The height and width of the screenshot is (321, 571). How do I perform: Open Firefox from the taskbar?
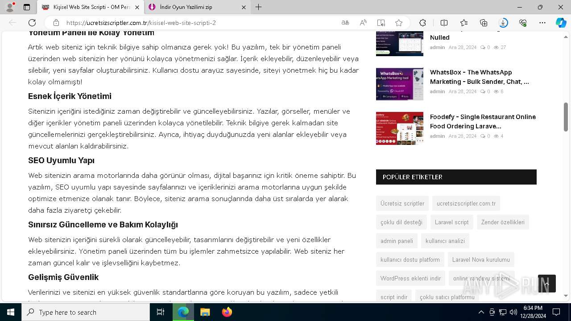pyautogui.click(x=227, y=312)
